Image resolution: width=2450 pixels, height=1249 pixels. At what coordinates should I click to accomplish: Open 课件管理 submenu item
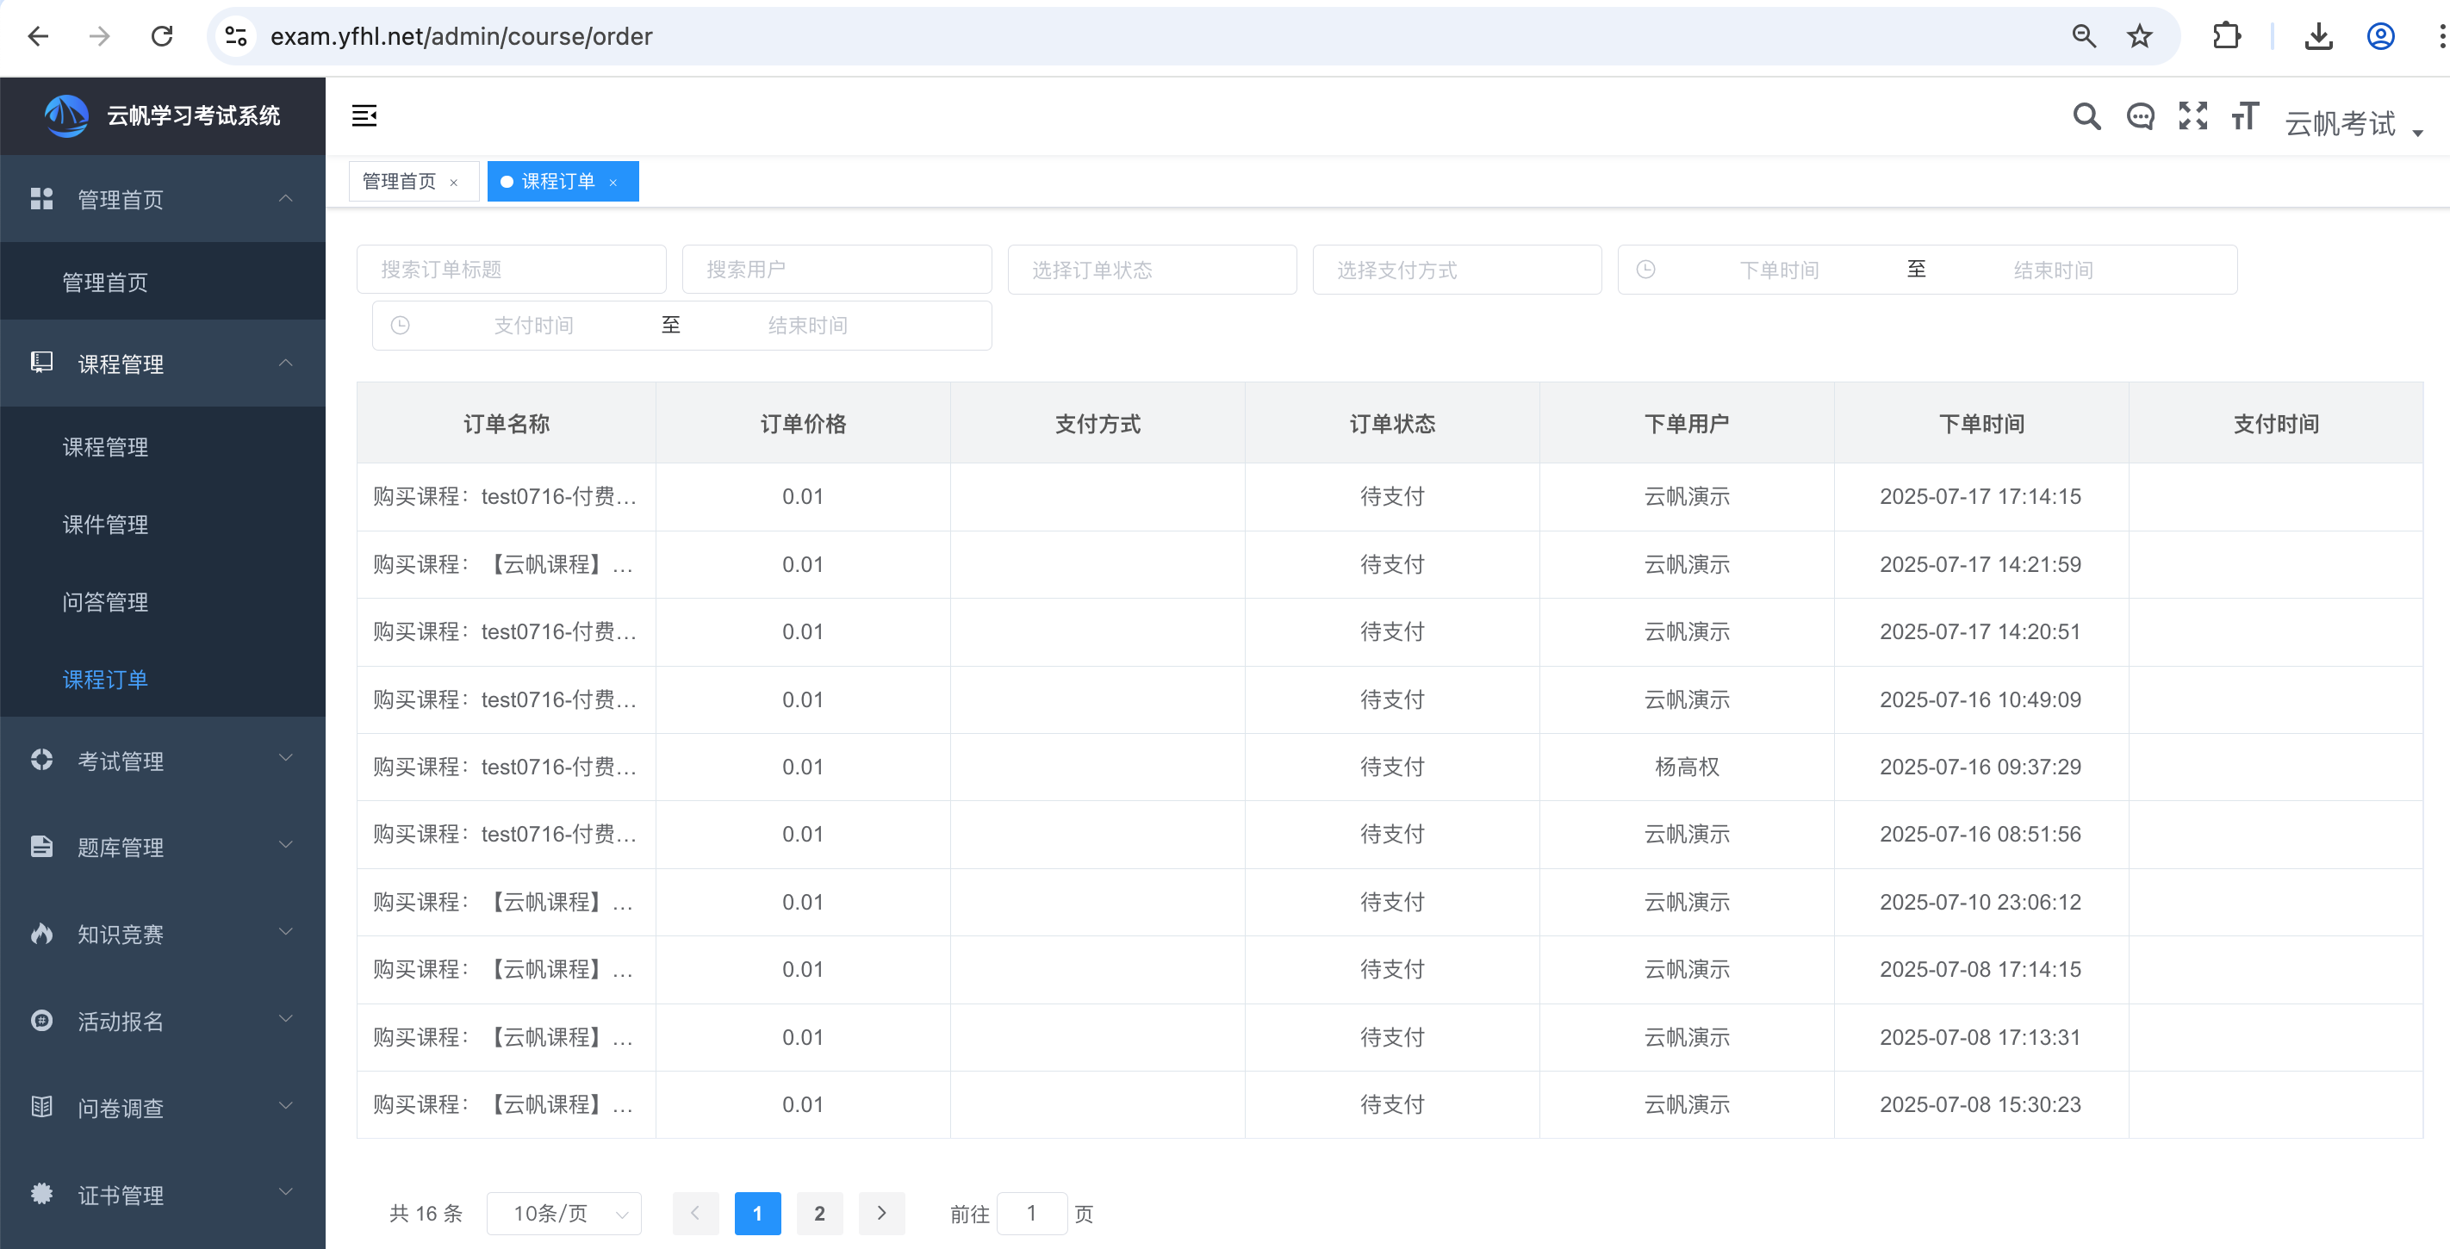coord(163,524)
